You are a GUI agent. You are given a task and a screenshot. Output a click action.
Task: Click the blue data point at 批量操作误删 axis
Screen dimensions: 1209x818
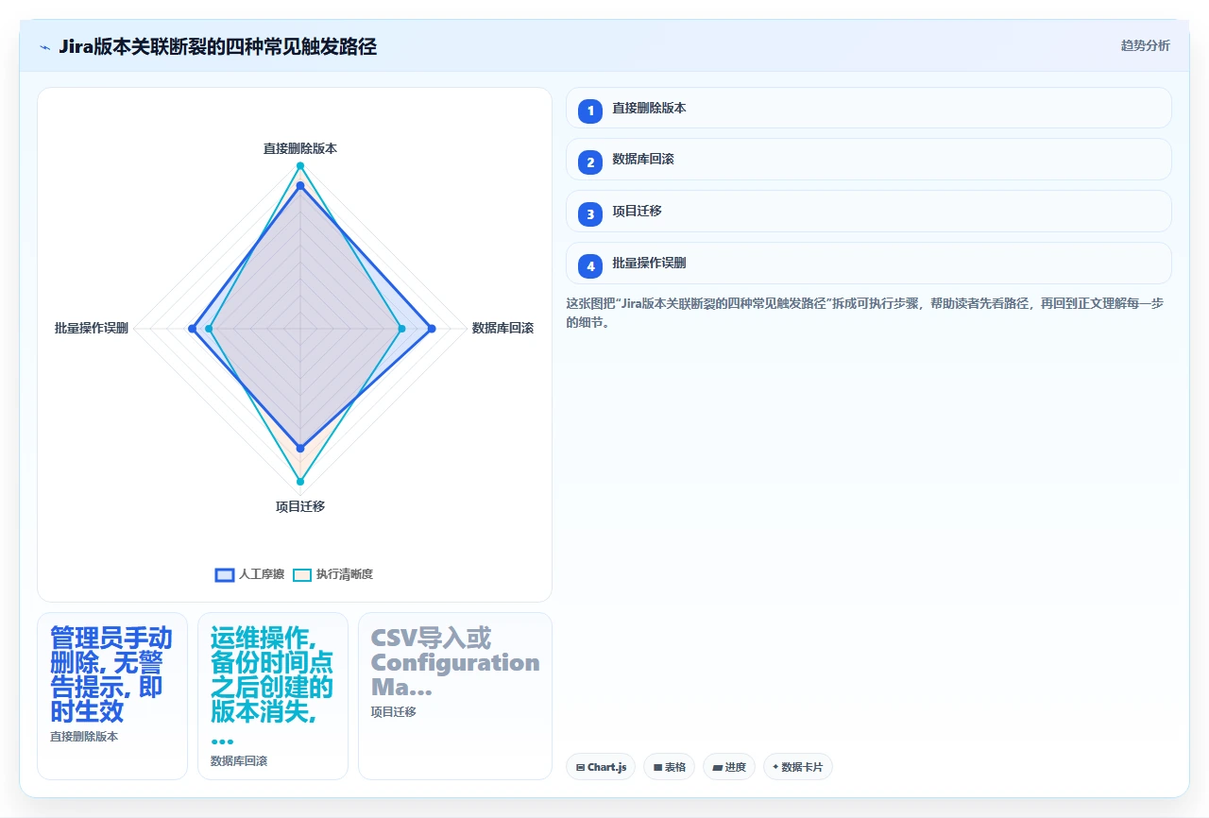192,329
